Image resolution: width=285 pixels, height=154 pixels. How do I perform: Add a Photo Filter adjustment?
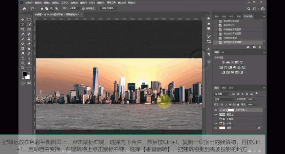coord(234,68)
